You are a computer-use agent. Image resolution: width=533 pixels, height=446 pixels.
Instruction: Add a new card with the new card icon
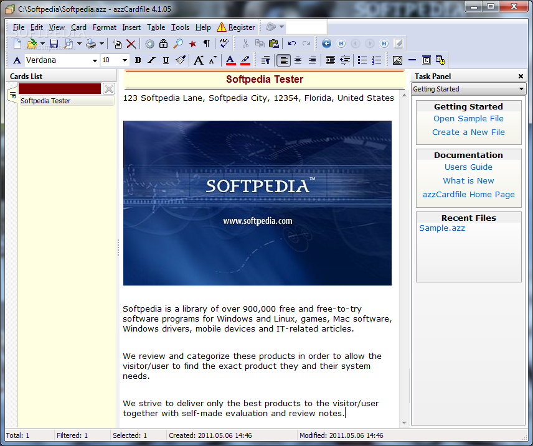point(117,44)
